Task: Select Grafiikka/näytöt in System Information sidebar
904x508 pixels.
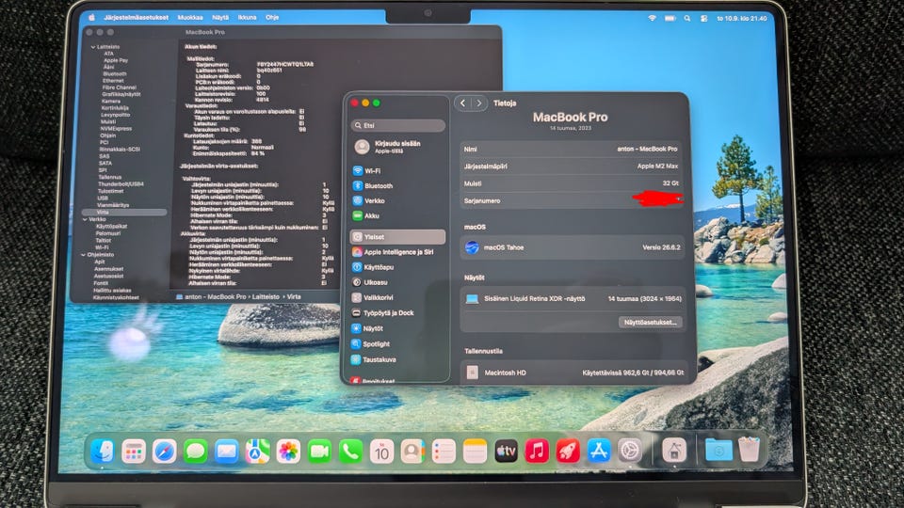Action: tap(121, 94)
